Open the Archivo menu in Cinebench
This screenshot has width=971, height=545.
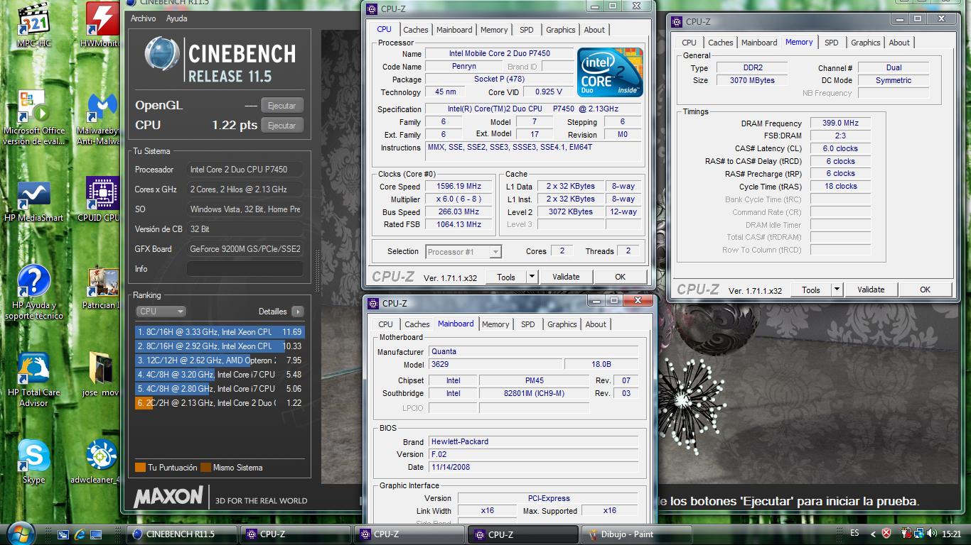pyautogui.click(x=143, y=18)
